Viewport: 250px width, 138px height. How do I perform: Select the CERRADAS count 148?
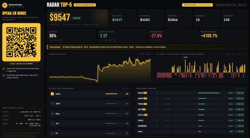point(226,20)
